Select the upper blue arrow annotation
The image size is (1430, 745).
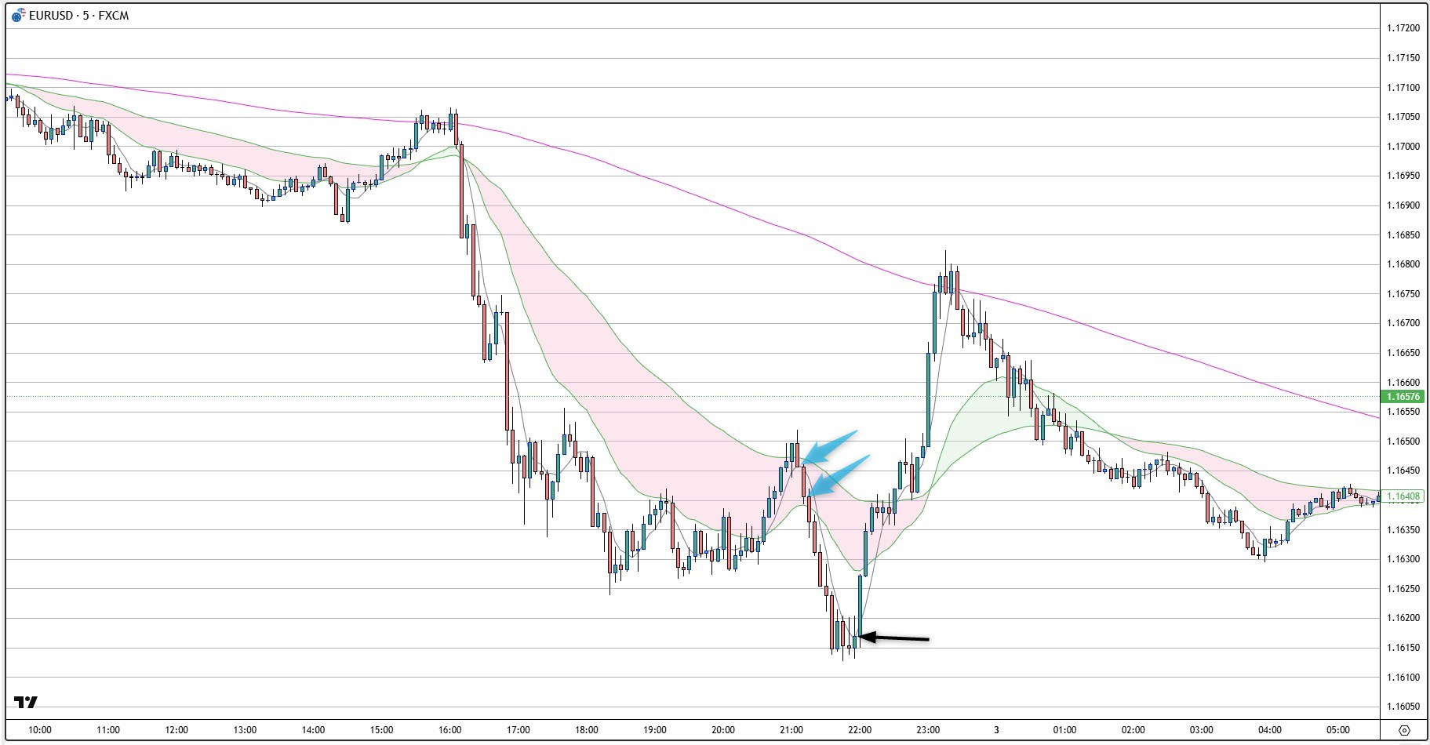(831, 445)
